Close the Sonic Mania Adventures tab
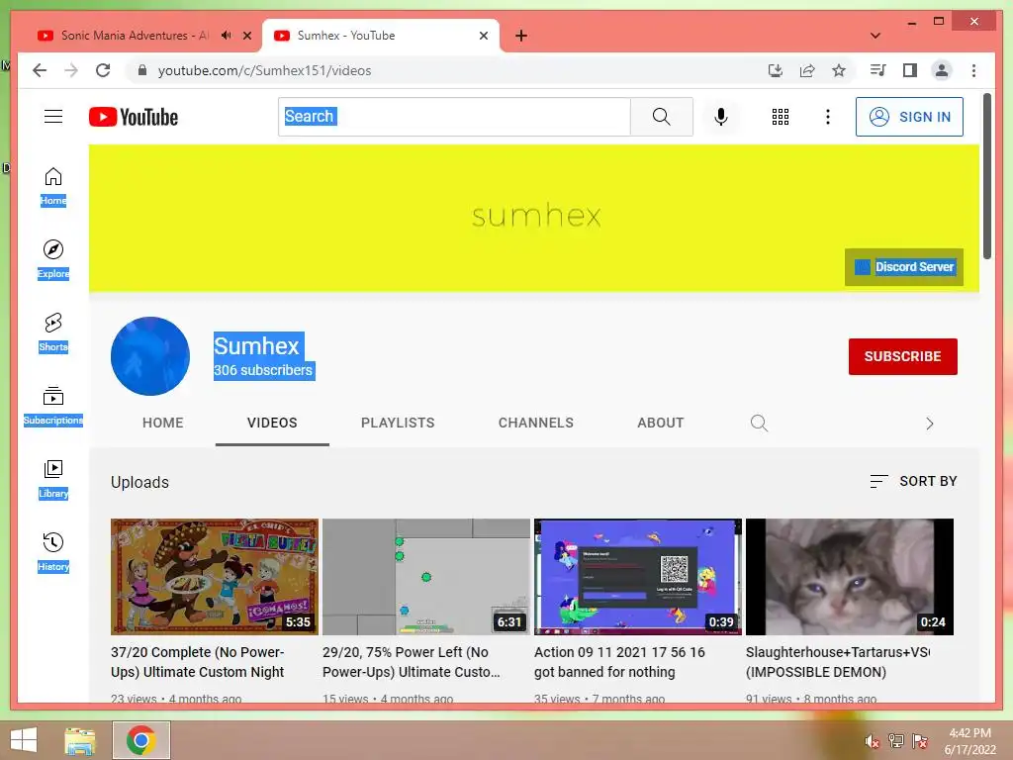1013x760 pixels. pos(246,36)
